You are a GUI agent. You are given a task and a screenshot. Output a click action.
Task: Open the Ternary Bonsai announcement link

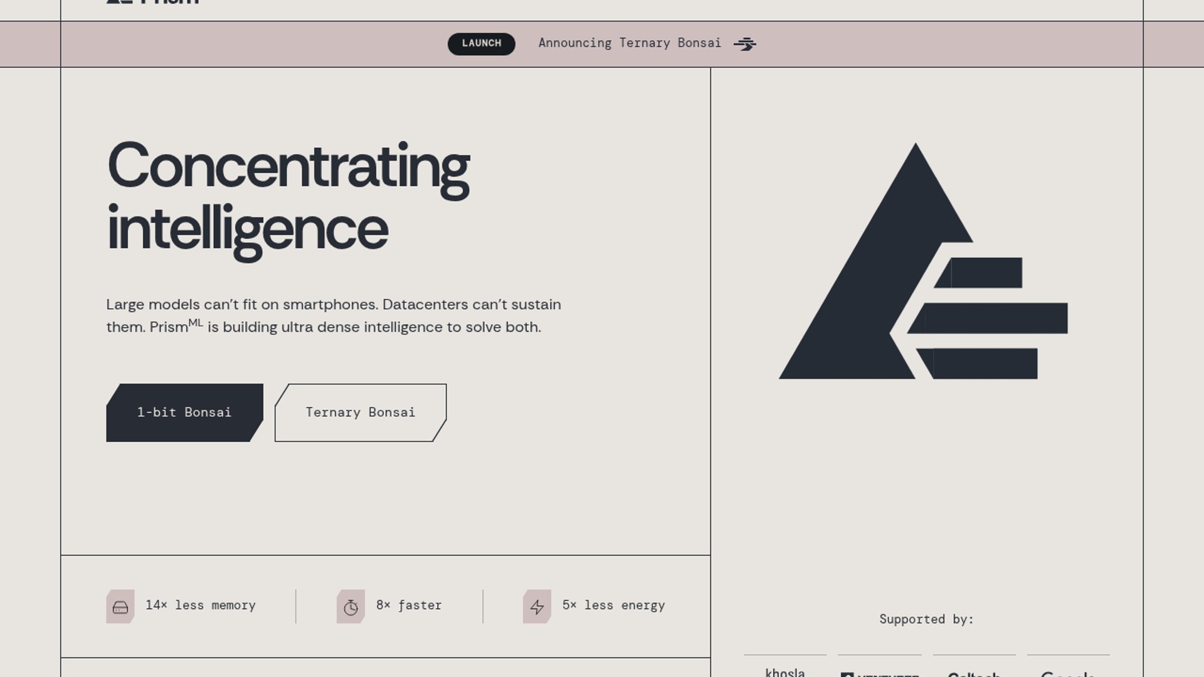pos(630,43)
